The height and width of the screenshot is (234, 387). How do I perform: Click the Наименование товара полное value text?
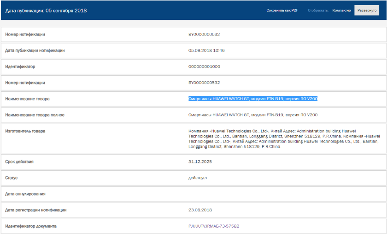[253, 115]
